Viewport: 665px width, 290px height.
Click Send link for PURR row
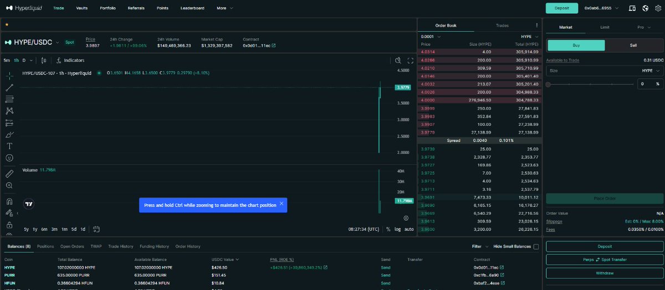click(x=386, y=274)
